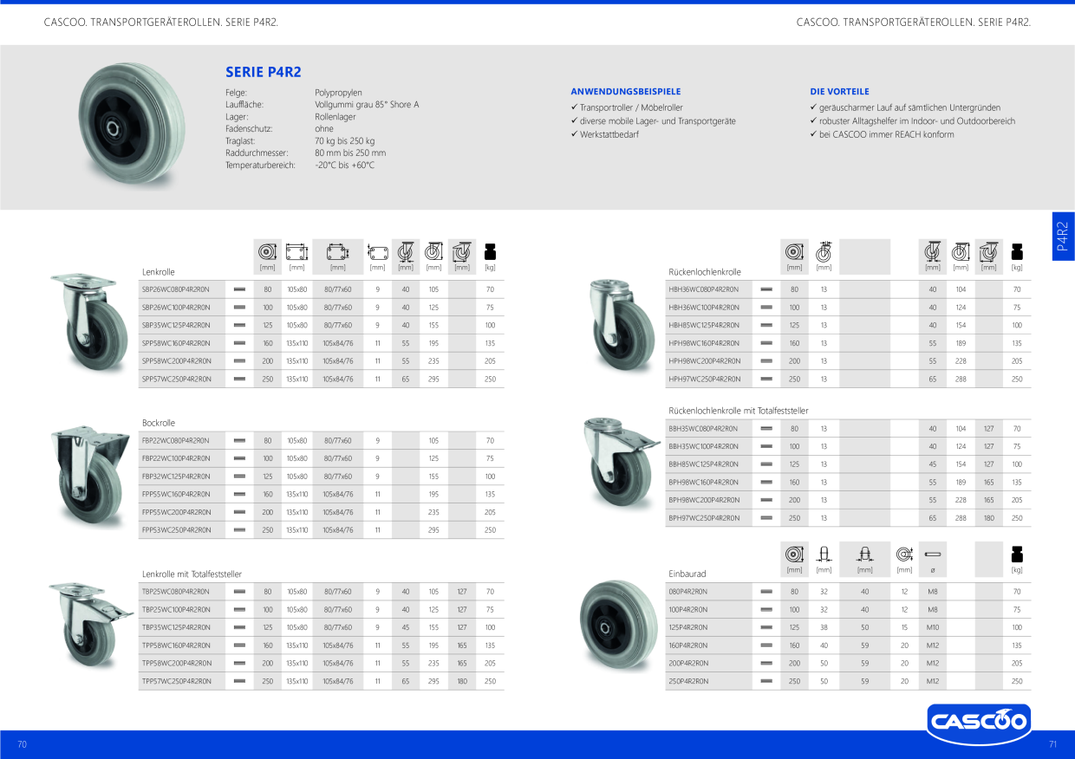The height and width of the screenshot is (759, 1075).
Task: Click swivel radius icon in Lenkrolle header
Action: click(x=462, y=251)
